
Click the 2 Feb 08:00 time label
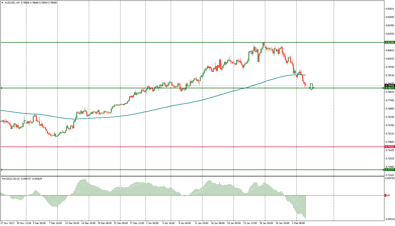[x=298, y=223]
